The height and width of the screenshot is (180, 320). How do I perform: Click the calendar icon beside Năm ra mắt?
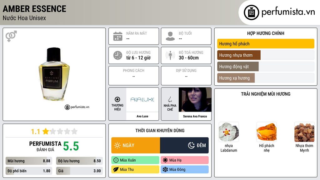pos(118,36)
